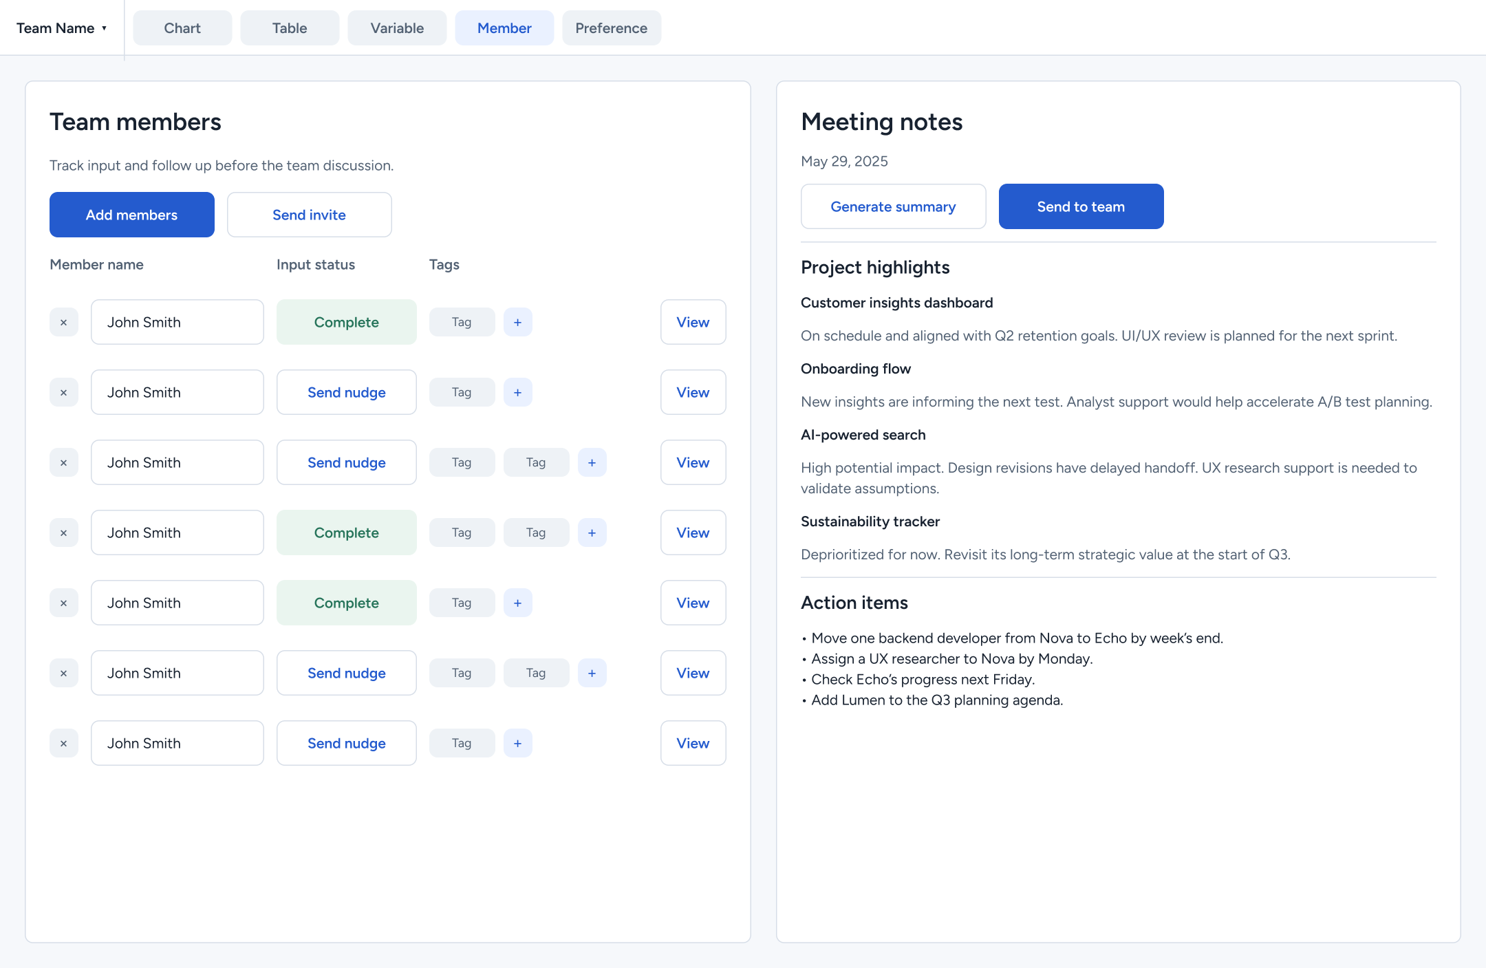Add a tag via the third row's + icon
1486x968 pixels.
click(x=592, y=462)
